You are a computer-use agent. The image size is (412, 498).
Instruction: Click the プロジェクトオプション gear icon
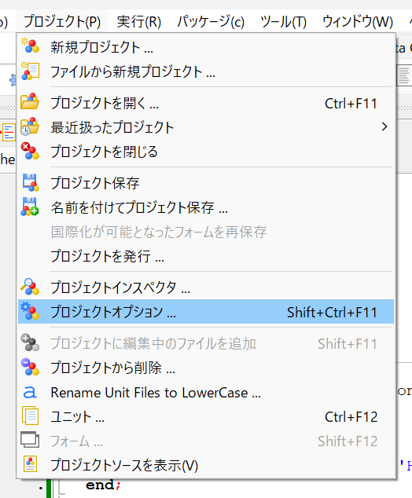click(x=30, y=311)
